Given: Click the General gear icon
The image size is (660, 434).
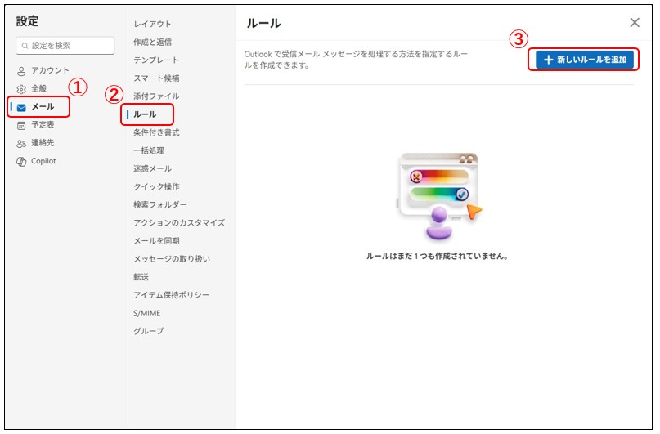Looking at the screenshot, I should (22, 89).
